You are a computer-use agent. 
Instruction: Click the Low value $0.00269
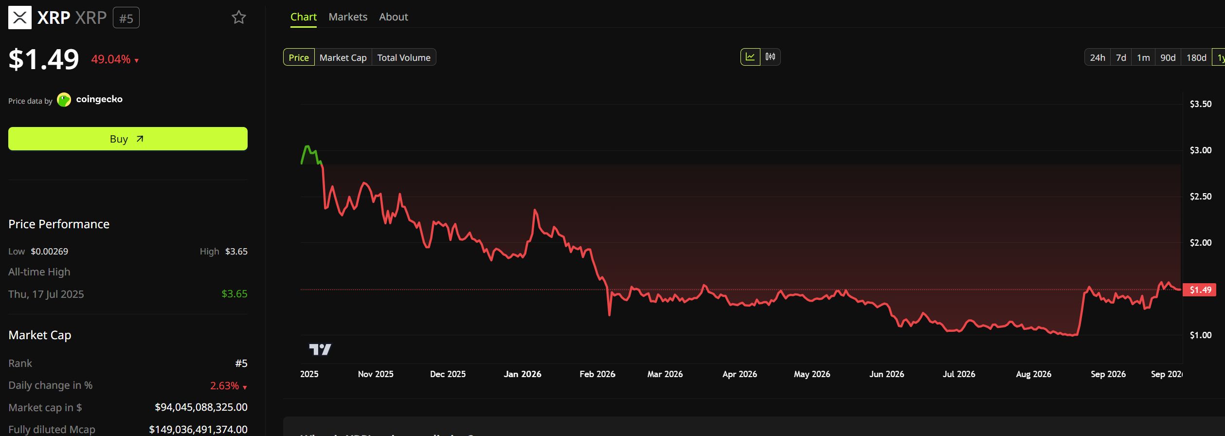point(50,252)
